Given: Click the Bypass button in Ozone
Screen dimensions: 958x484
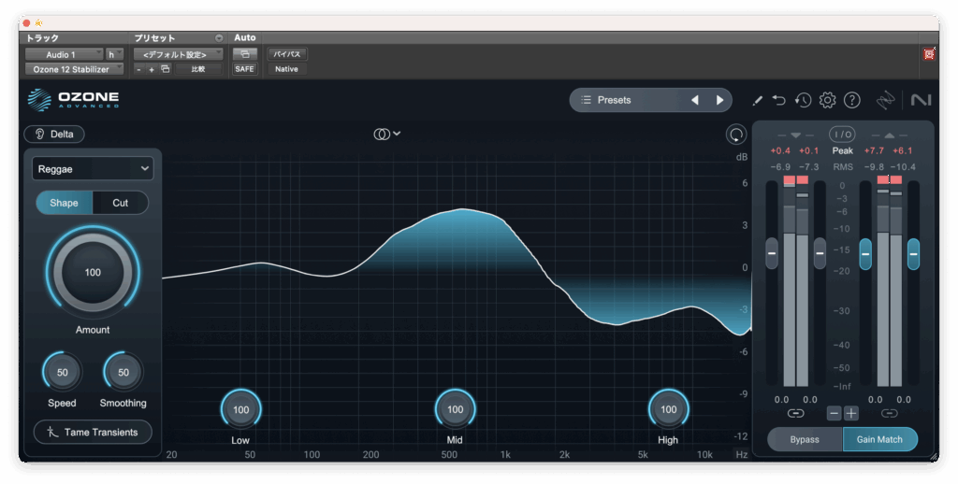Looking at the screenshot, I should click(x=805, y=439).
